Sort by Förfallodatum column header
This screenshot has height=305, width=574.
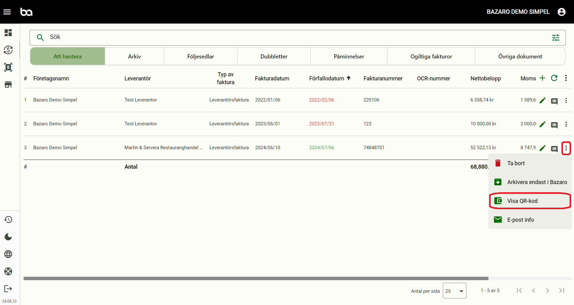pos(326,79)
